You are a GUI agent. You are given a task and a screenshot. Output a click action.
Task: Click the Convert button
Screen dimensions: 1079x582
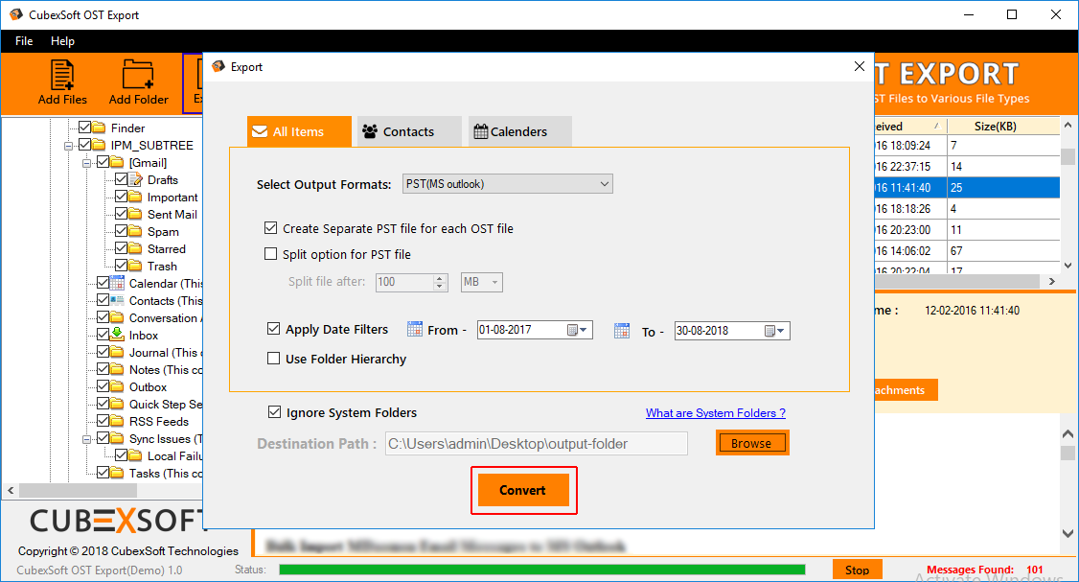point(523,490)
